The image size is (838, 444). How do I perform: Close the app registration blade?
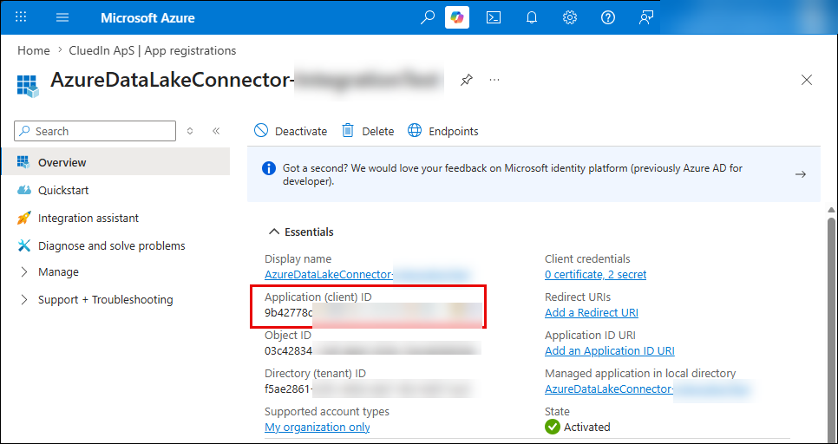(807, 80)
